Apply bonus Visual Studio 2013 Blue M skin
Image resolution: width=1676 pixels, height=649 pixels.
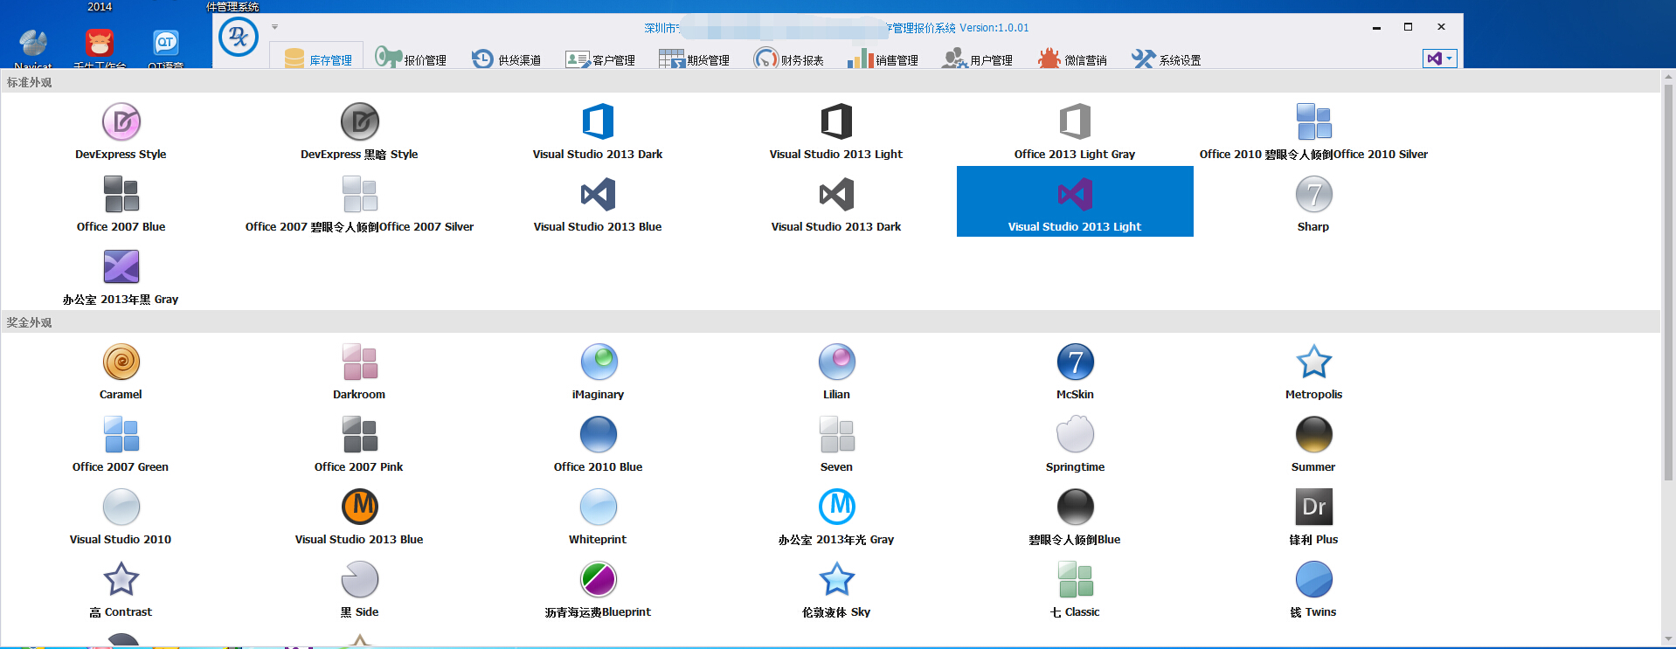point(359,515)
